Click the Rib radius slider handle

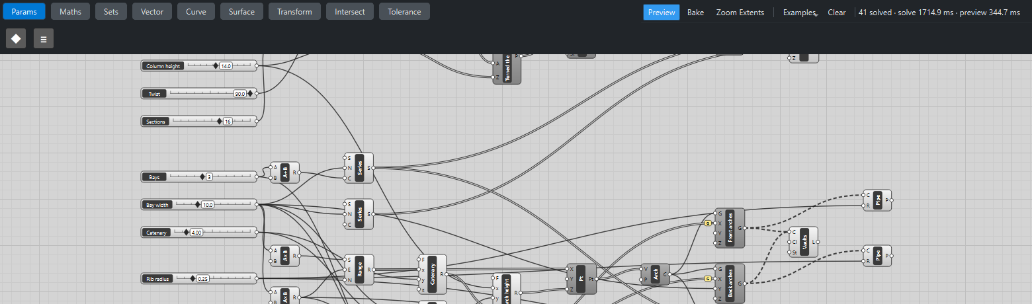pos(193,278)
